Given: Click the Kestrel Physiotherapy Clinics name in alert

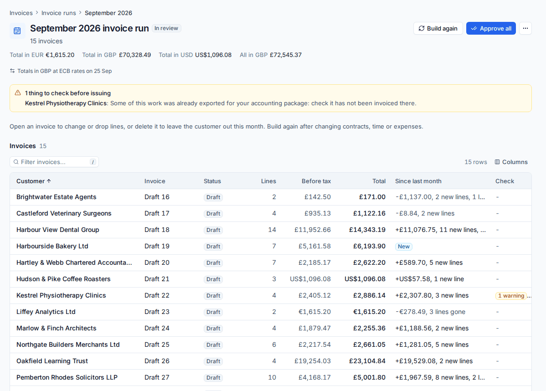Looking at the screenshot, I should click(x=66, y=103).
